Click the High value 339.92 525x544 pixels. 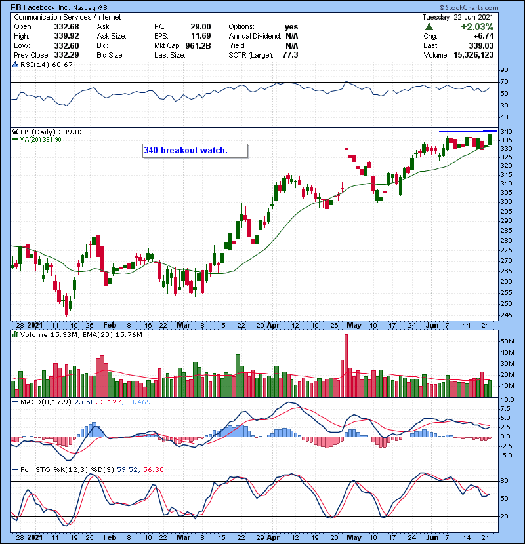[x=67, y=36]
